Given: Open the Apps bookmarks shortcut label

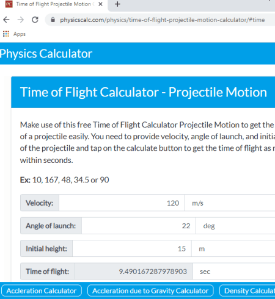Looking at the screenshot, I should (x=20, y=34).
